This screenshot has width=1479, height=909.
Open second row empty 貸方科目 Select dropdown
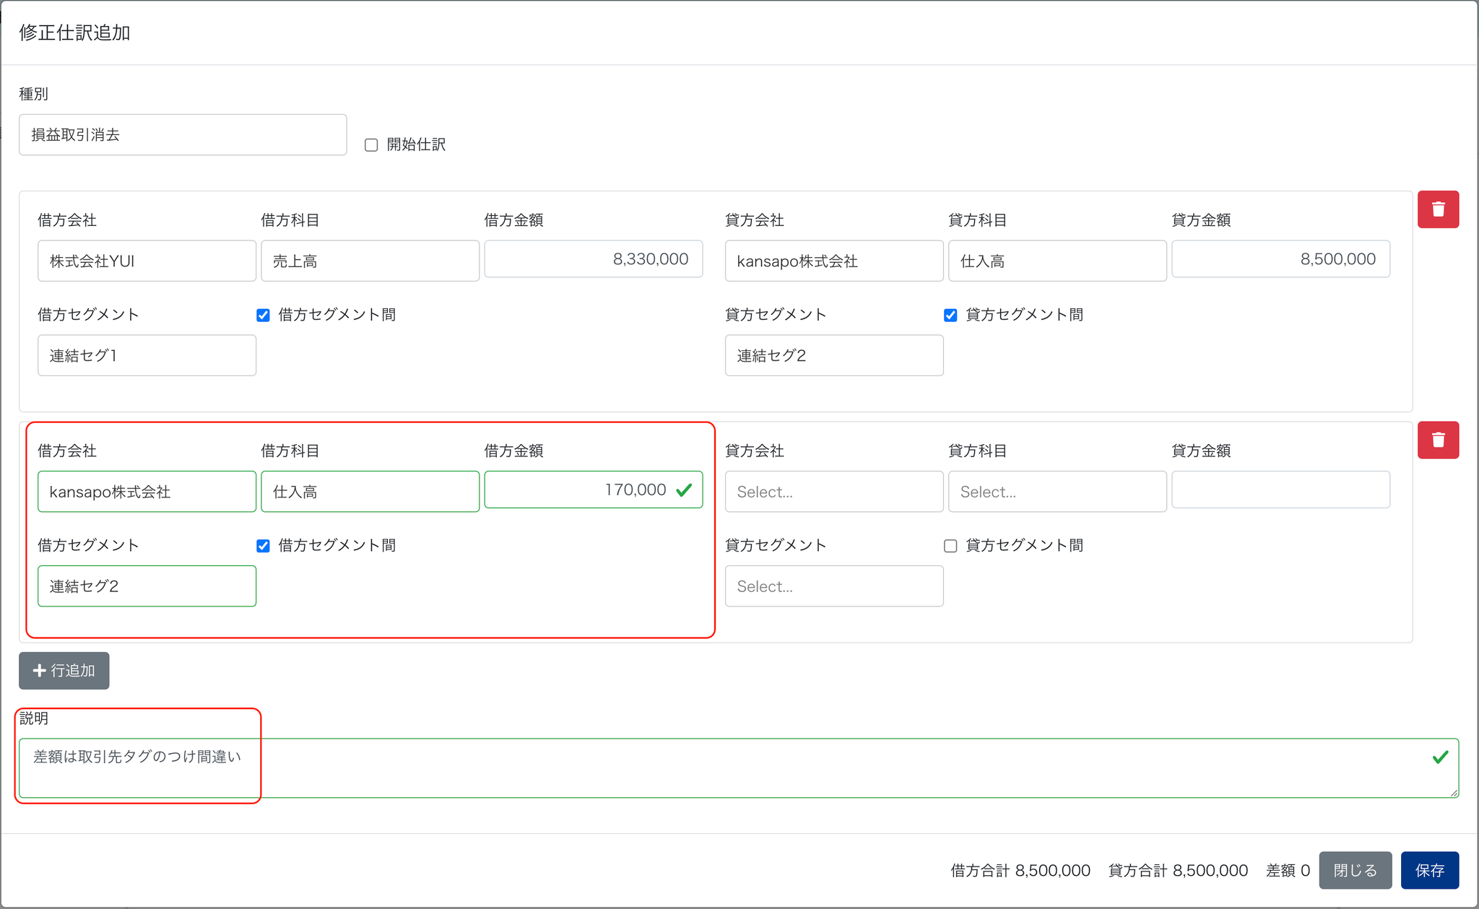[1057, 492]
